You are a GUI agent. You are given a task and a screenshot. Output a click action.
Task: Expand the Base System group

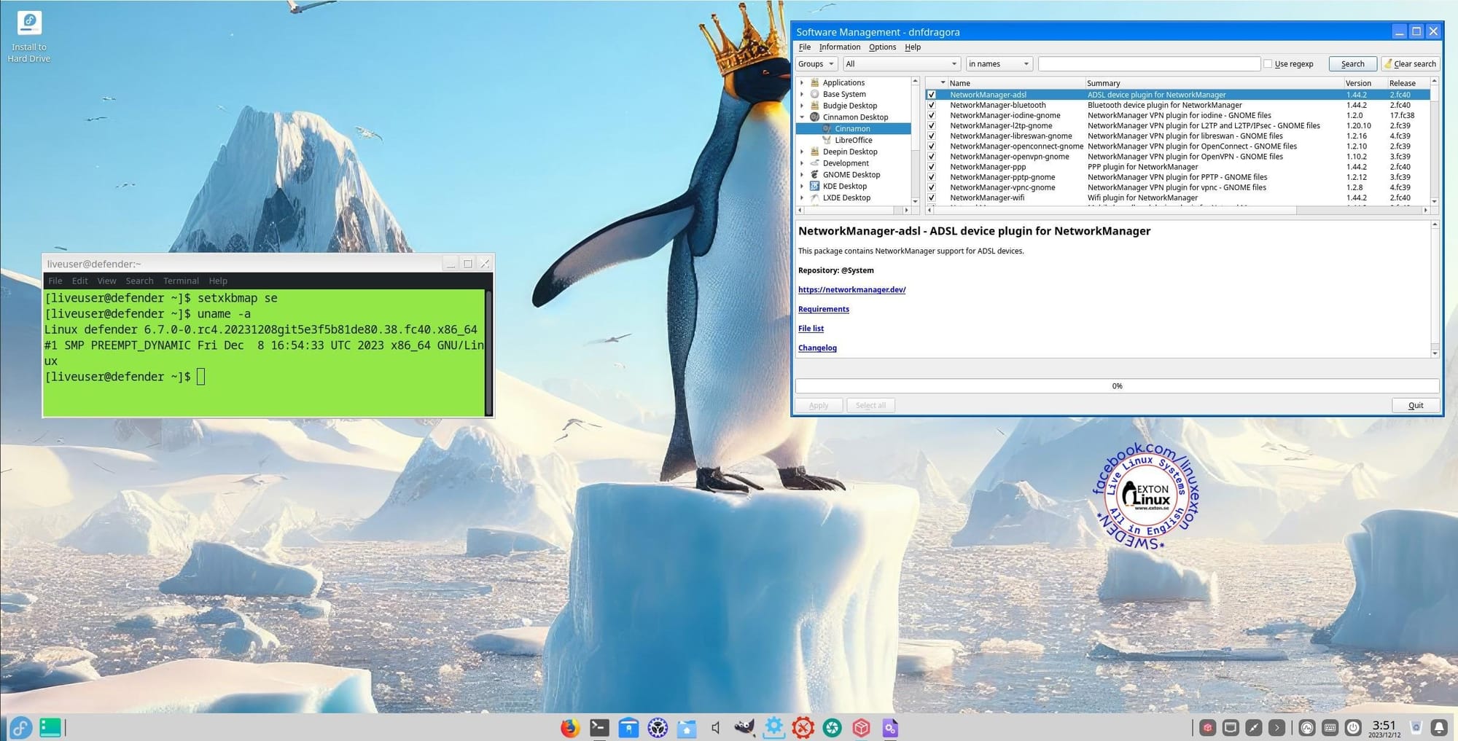pyautogui.click(x=802, y=94)
